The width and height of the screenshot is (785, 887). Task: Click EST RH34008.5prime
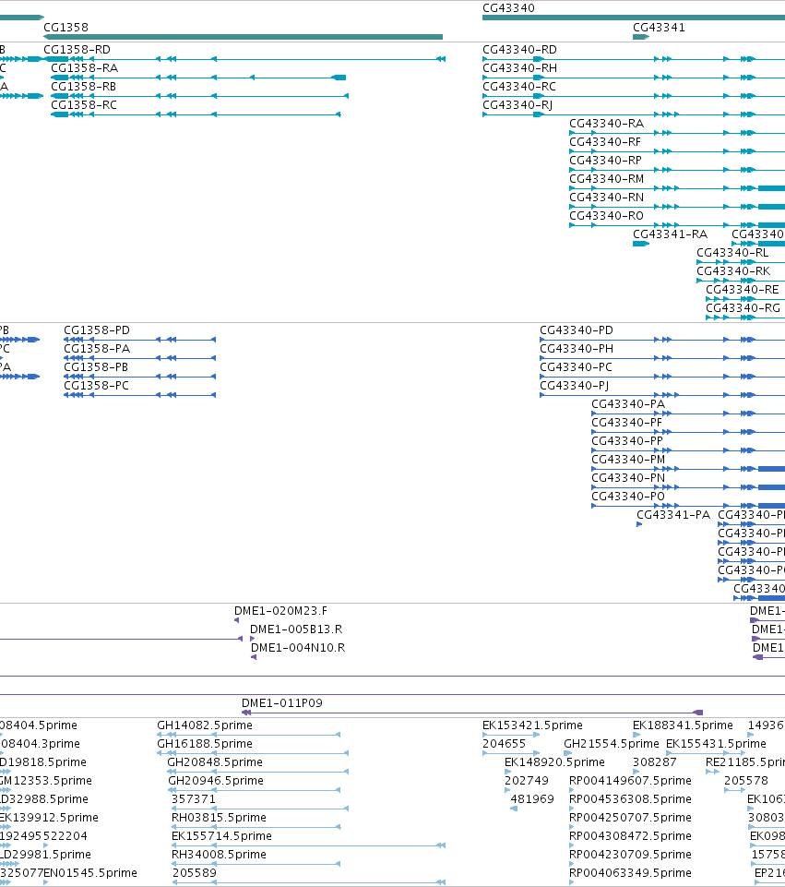219,854
